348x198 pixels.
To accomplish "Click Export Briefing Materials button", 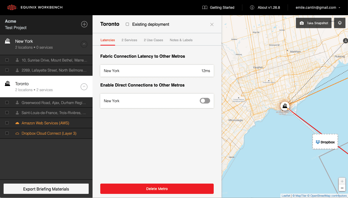I will coord(46,189).
